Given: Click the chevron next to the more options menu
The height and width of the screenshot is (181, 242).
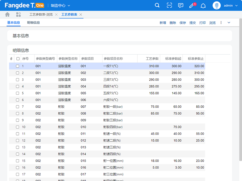Looking at the screenshot, I should [x=228, y=22].
